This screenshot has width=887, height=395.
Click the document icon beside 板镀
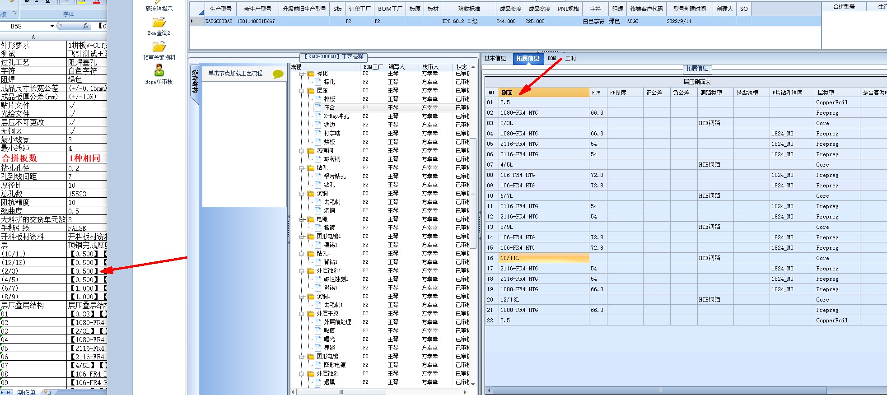point(317,228)
